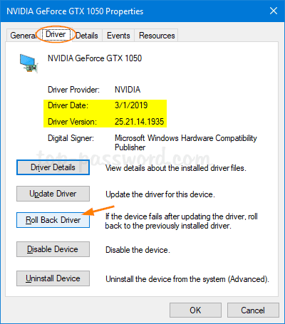Image resolution: width=285 pixels, height=324 pixels.
Task: Click 'View details about the installed driver files' text
Action: (x=176, y=168)
